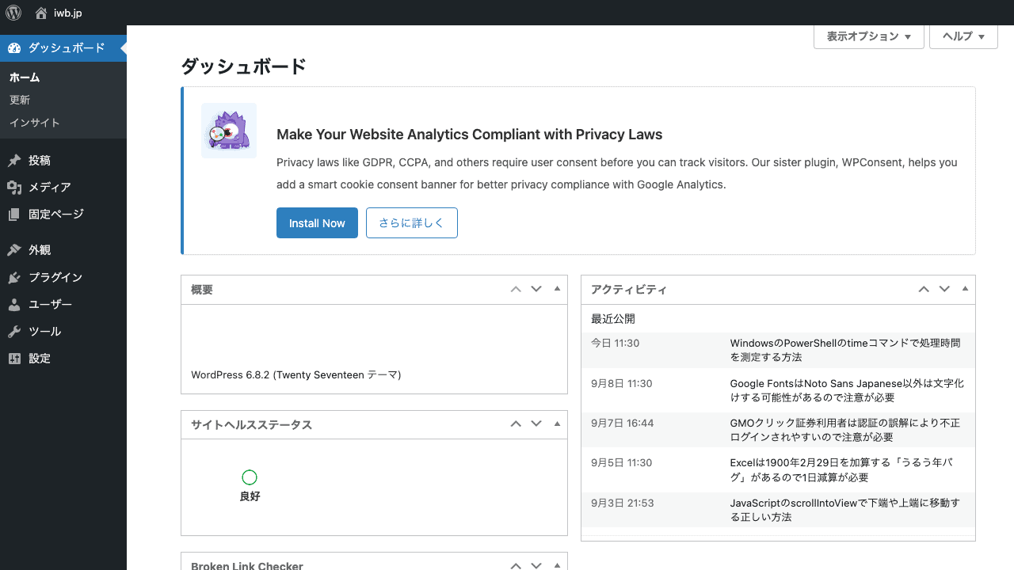Open the ヘルプ dropdown
The width and height of the screenshot is (1014, 570).
tap(964, 36)
